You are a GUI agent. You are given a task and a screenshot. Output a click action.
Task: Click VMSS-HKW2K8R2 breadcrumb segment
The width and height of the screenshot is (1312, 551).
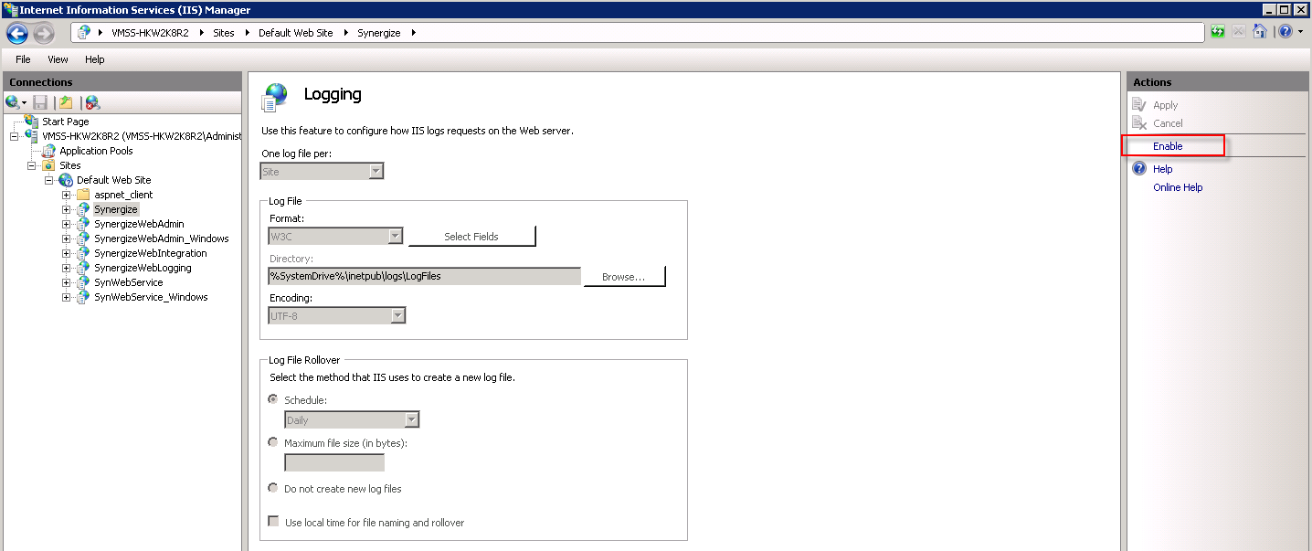pos(151,33)
